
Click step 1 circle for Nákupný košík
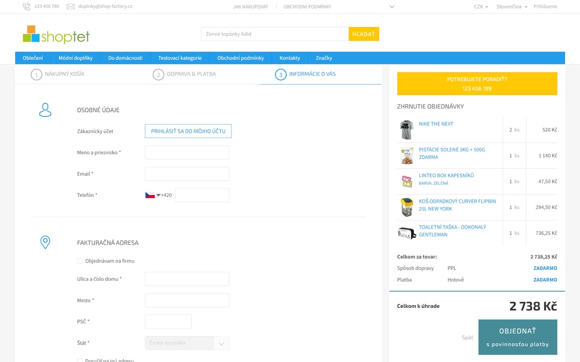click(36, 75)
